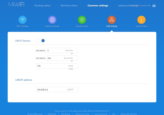This screenshot has width=164, height=115.
Task: Click the End of the IP input field
Action: pyautogui.click(x=62, y=58)
